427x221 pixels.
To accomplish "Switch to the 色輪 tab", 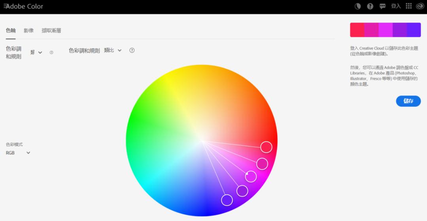I will pos(11,30).
